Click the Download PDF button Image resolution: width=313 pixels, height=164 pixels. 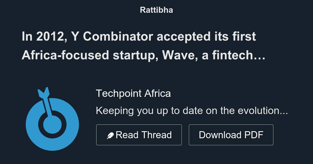click(x=231, y=135)
